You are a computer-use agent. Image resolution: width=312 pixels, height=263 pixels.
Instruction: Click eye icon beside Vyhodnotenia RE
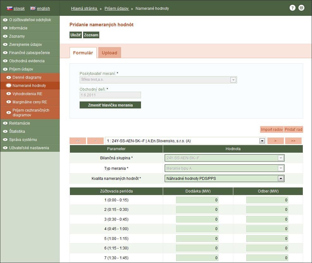tap(9, 94)
